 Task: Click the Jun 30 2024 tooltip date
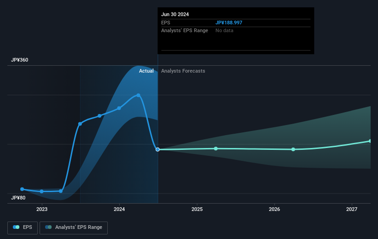pos(175,14)
